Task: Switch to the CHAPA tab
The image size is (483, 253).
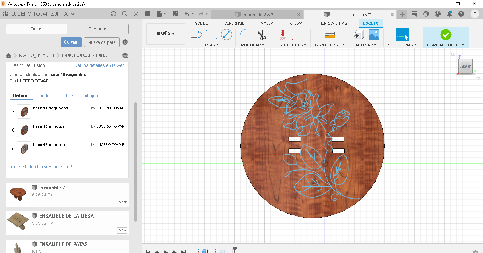Action: click(296, 23)
